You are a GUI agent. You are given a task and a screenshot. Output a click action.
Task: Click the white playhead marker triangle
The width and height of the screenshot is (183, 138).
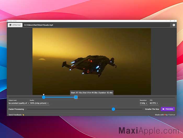tap(44, 95)
